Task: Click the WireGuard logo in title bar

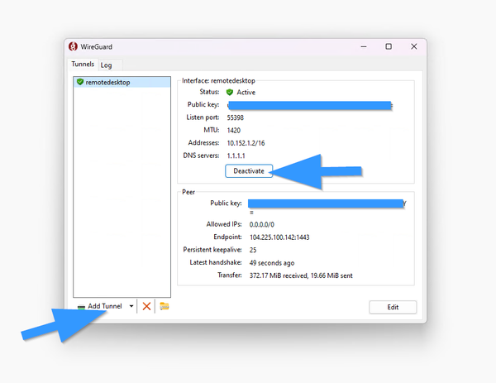Action: tap(73, 46)
